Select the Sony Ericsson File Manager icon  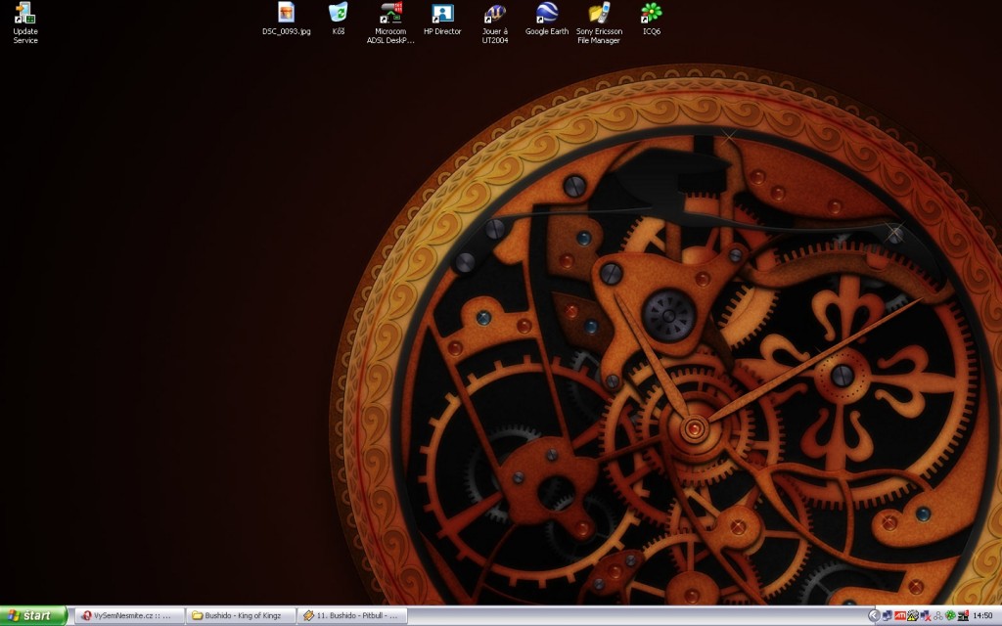(x=599, y=23)
